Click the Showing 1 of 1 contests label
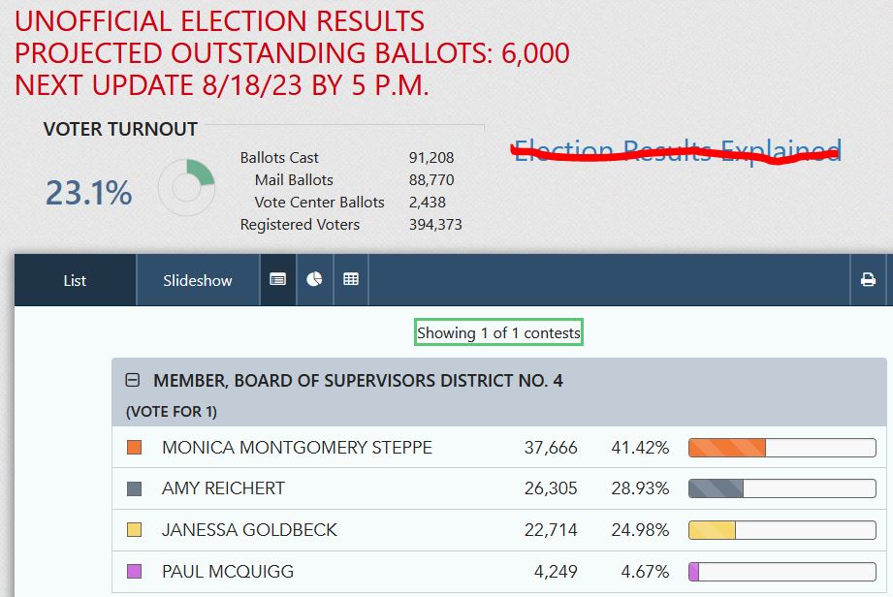 click(498, 332)
